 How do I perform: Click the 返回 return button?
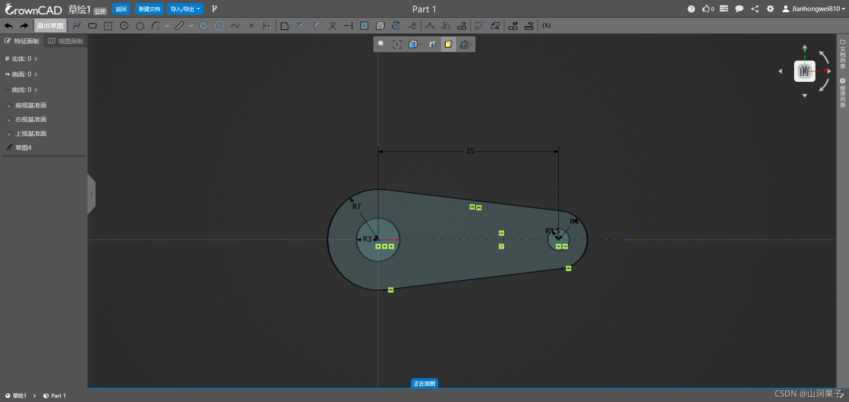[x=121, y=9]
